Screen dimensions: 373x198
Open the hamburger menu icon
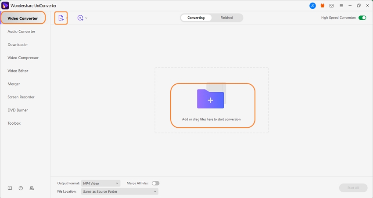pos(341,6)
